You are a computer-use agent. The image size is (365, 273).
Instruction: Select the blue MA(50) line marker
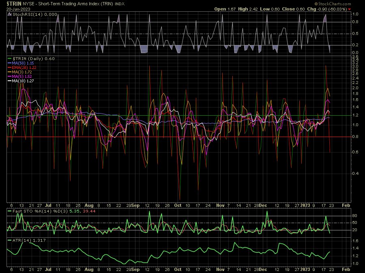pyautogui.click(x=9, y=63)
